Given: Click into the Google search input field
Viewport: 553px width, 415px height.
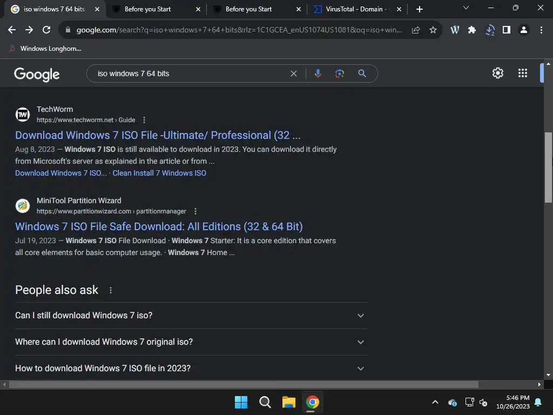Looking at the screenshot, I should [x=191, y=73].
